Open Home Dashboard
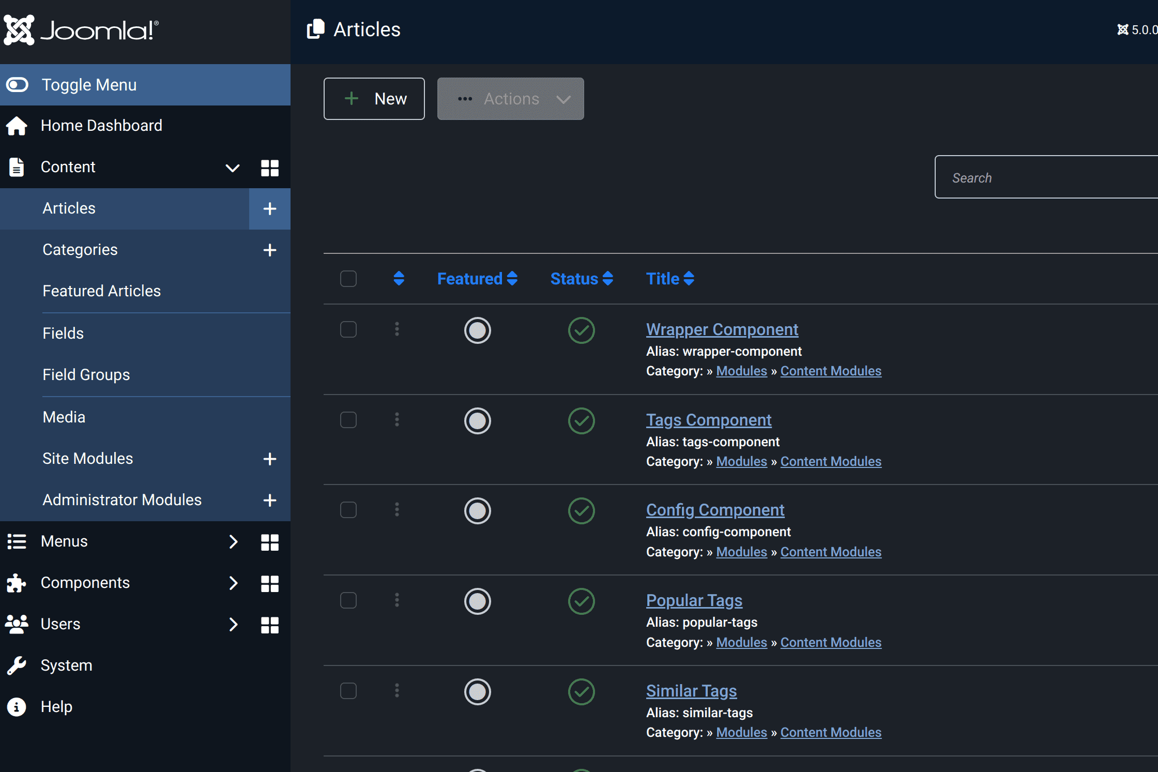 101,126
